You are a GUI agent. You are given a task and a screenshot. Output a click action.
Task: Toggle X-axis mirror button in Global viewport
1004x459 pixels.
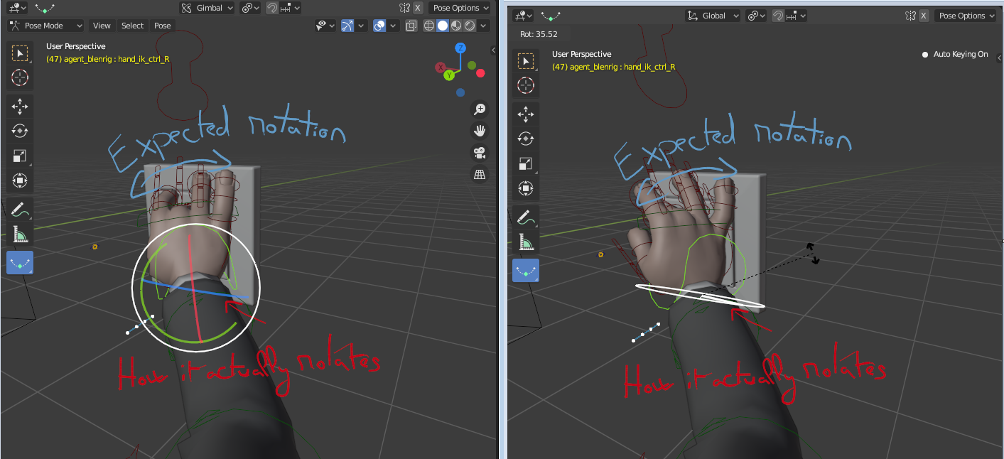click(x=924, y=16)
